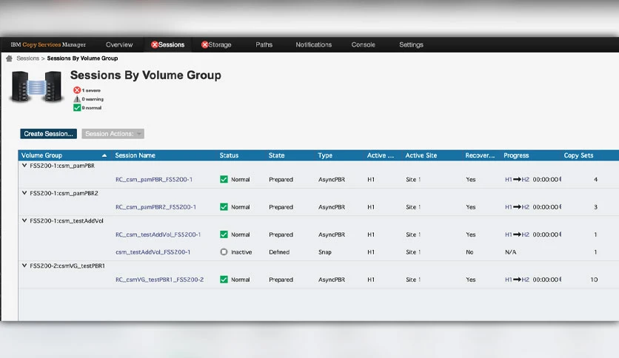The image size is (619, 358).
Task: Open the Console tab
Action: tap(364, 44)
